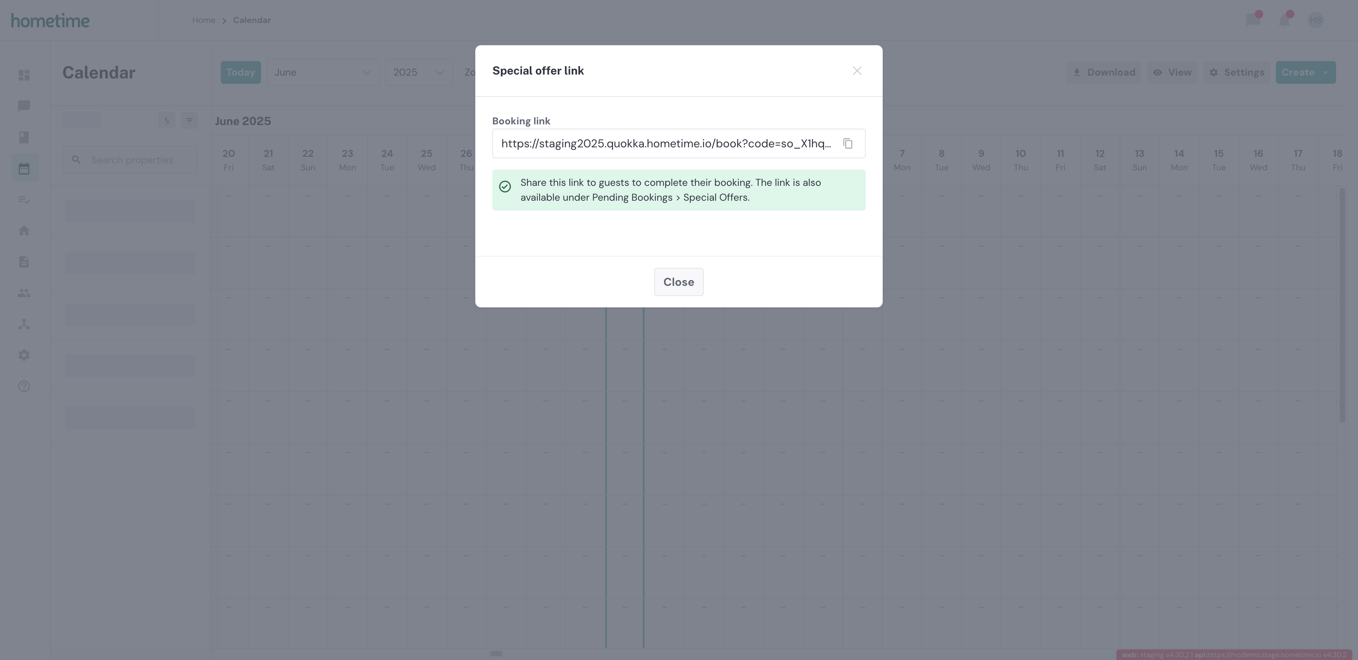Expand the June month dropdown
Viewport: 1358px width, 660px height.
[323, 73]
